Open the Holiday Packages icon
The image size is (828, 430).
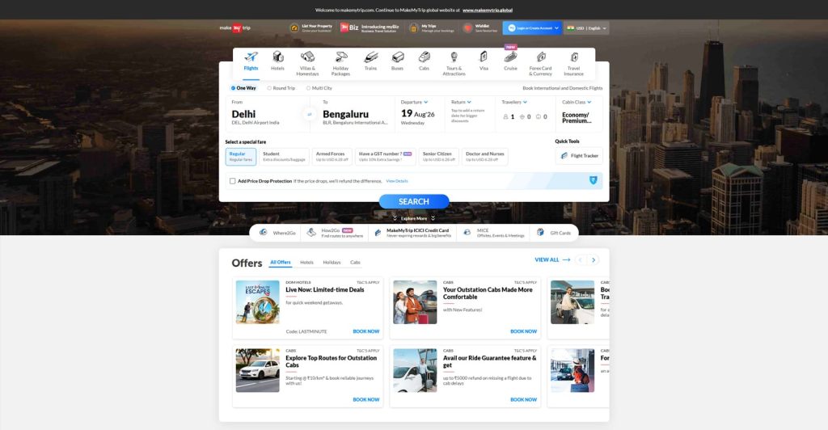[x=341, y=57]
